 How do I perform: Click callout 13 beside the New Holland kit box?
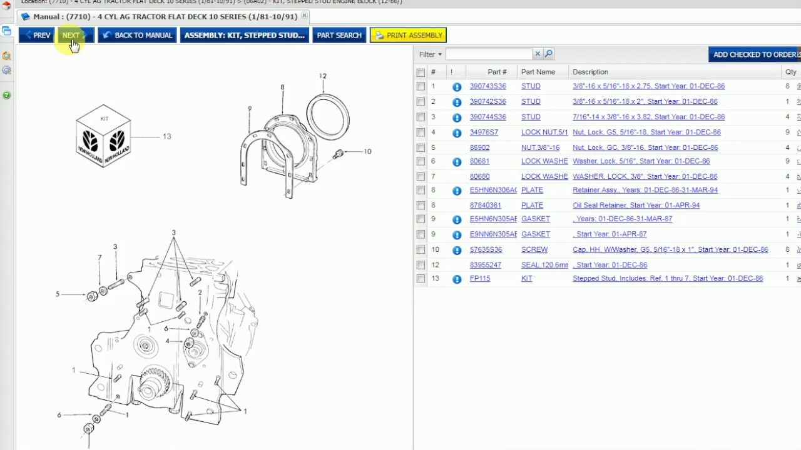pos(166,136)
